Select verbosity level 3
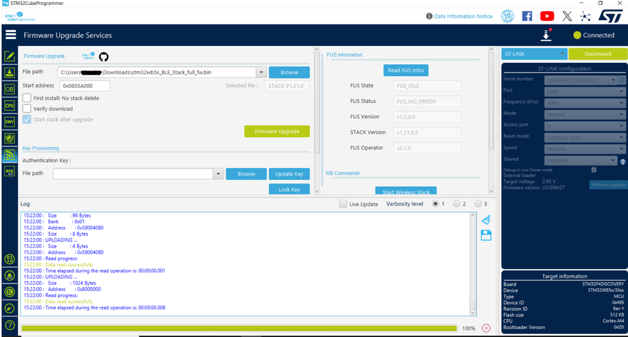Screen dimensions: 628x337 coord(478,204)
